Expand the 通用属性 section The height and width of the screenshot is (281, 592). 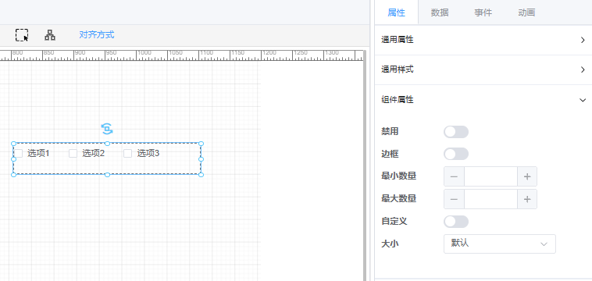483,40
